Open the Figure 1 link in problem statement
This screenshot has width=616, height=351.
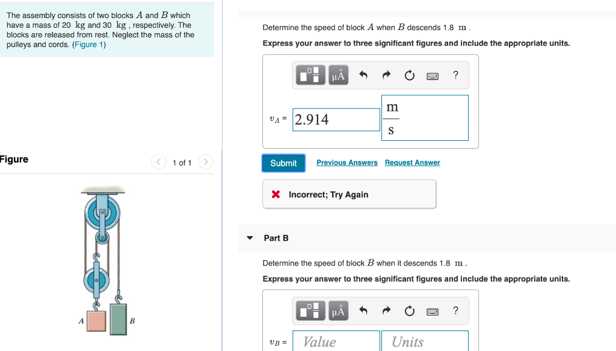click(x=89, y=44)
